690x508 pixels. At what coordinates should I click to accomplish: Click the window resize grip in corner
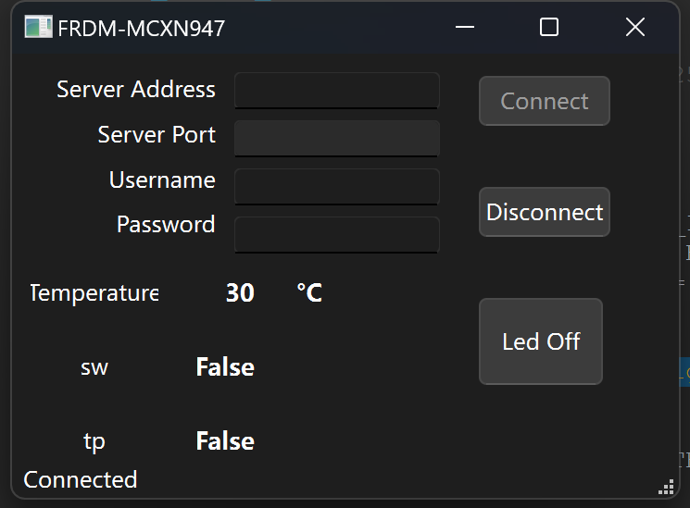pyautogui.click(x=666, y=487)
